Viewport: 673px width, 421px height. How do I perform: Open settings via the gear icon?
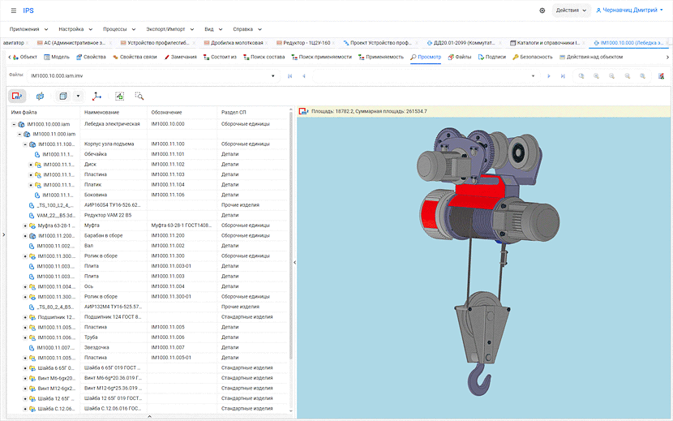tap(542, 11)
